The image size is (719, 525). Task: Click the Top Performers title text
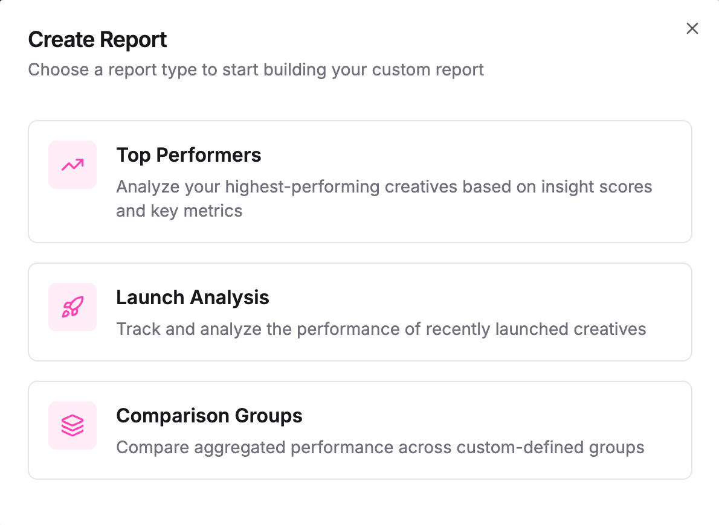click(x=189, y=155)
